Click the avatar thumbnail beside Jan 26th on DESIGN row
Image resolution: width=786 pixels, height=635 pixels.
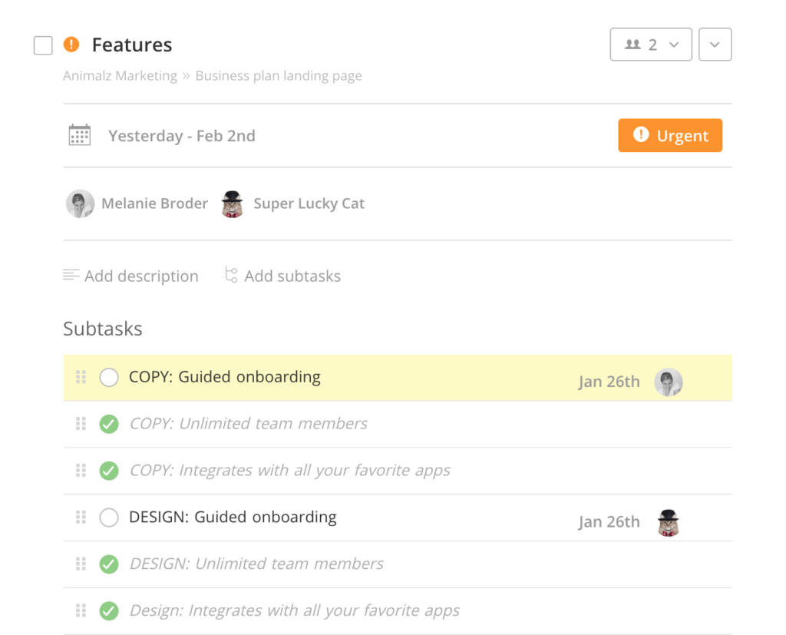tap(669, 521)
